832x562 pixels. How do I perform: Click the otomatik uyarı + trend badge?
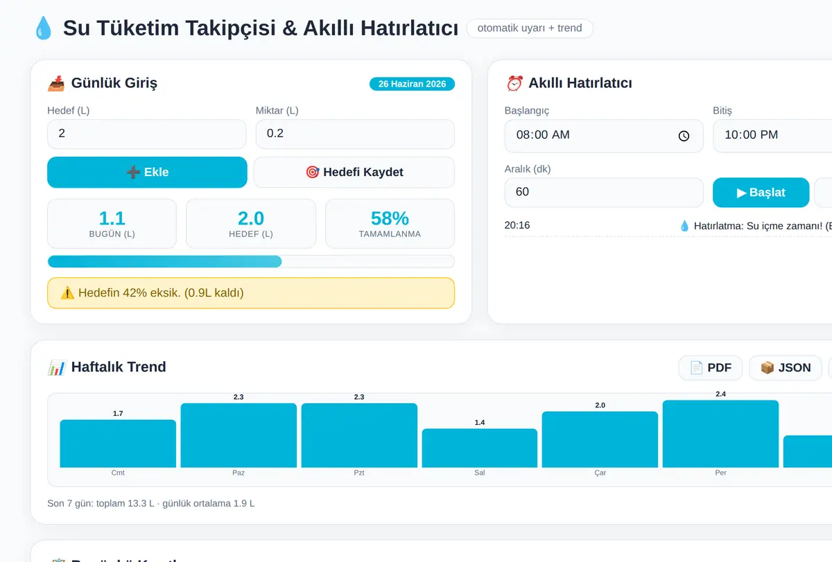point(530,28)
